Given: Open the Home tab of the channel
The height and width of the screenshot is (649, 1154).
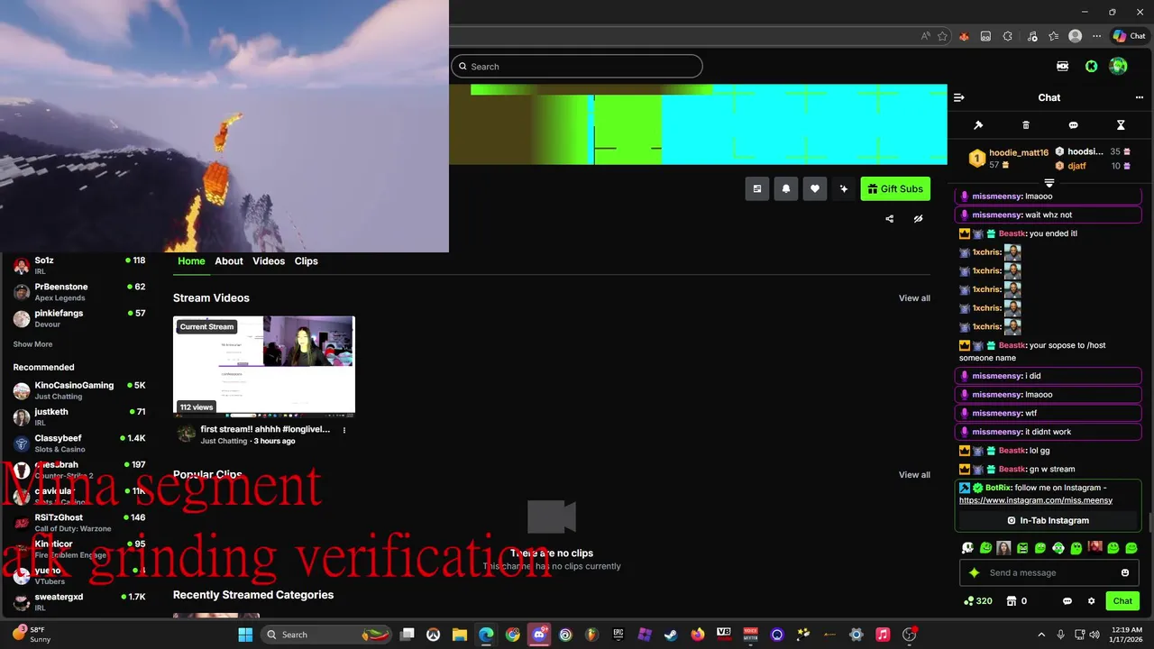Looking at the screenshot, I should click(x=191, y=261).
